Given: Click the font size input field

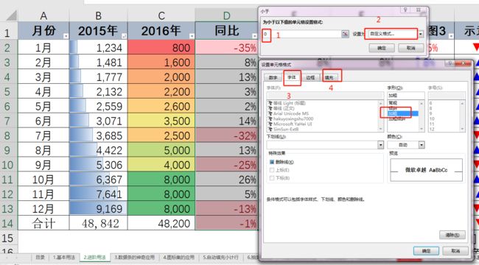Looking at the screenshot, I should point(447,95).
